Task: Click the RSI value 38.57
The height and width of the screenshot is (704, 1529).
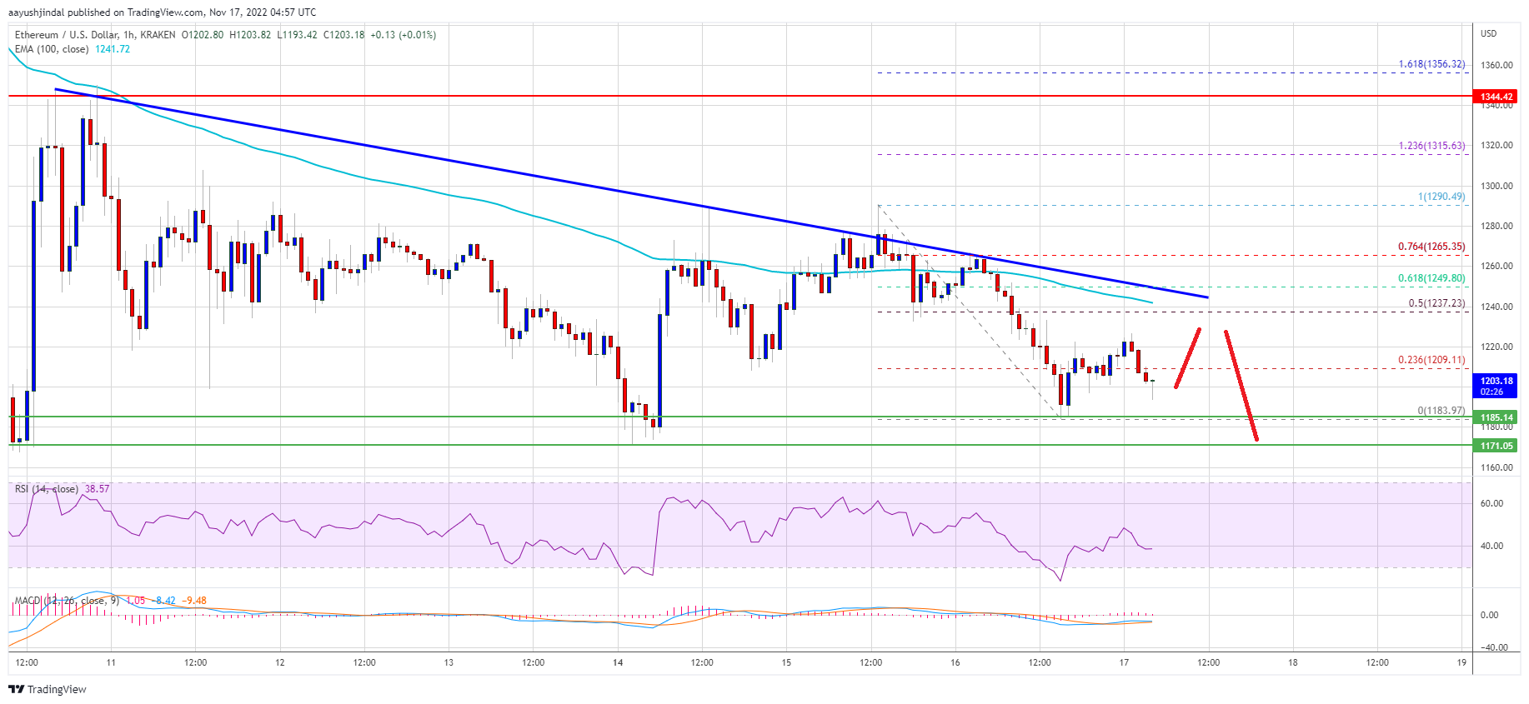Action: [97, 489]
